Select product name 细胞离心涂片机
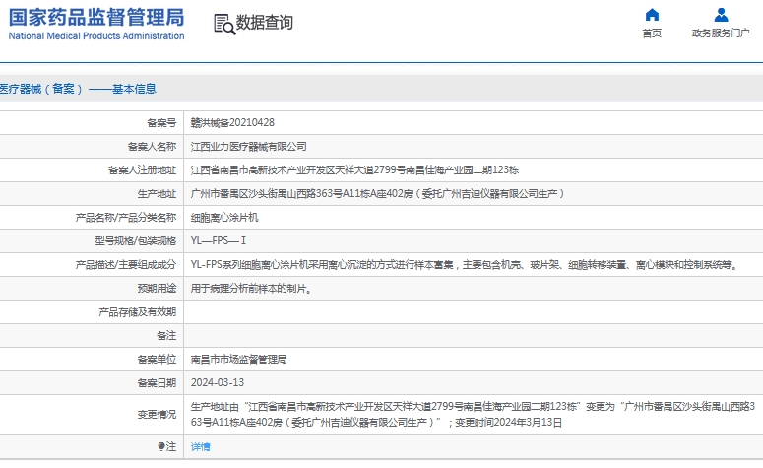The image size is (763, 468). 224,217
